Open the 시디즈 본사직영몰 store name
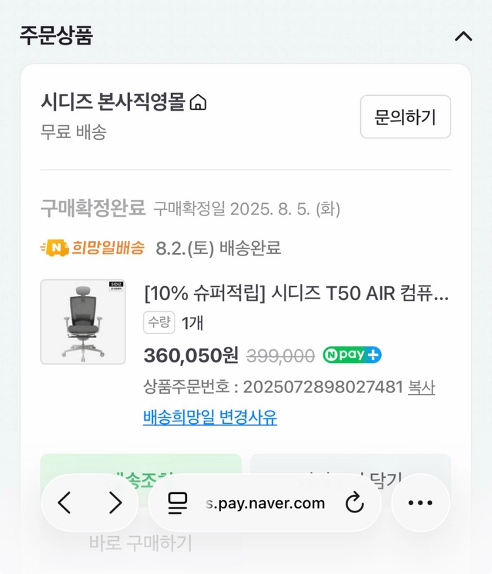 click(113, 102)
